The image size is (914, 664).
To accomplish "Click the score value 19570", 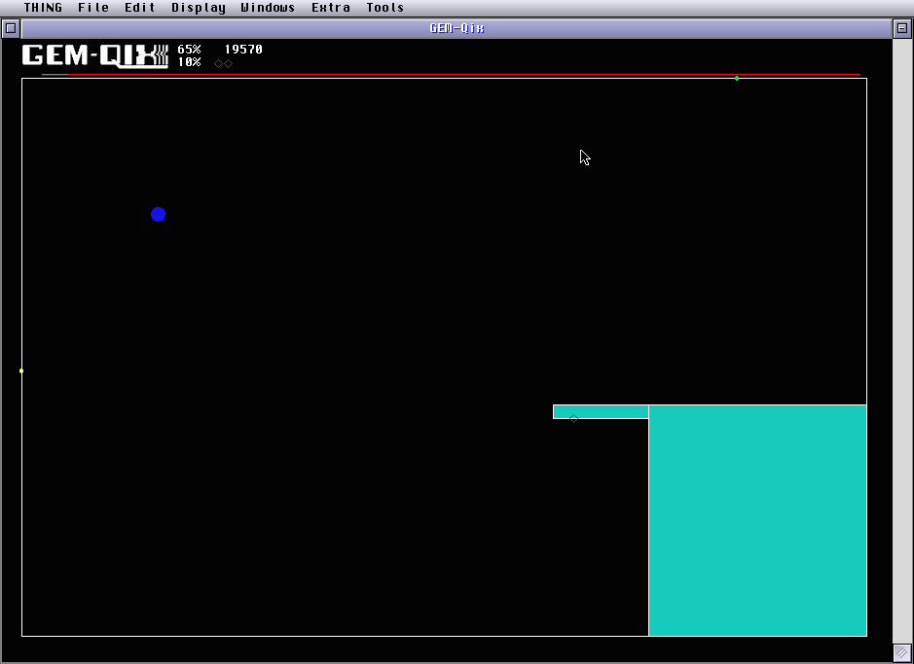I will coord(243,50).
